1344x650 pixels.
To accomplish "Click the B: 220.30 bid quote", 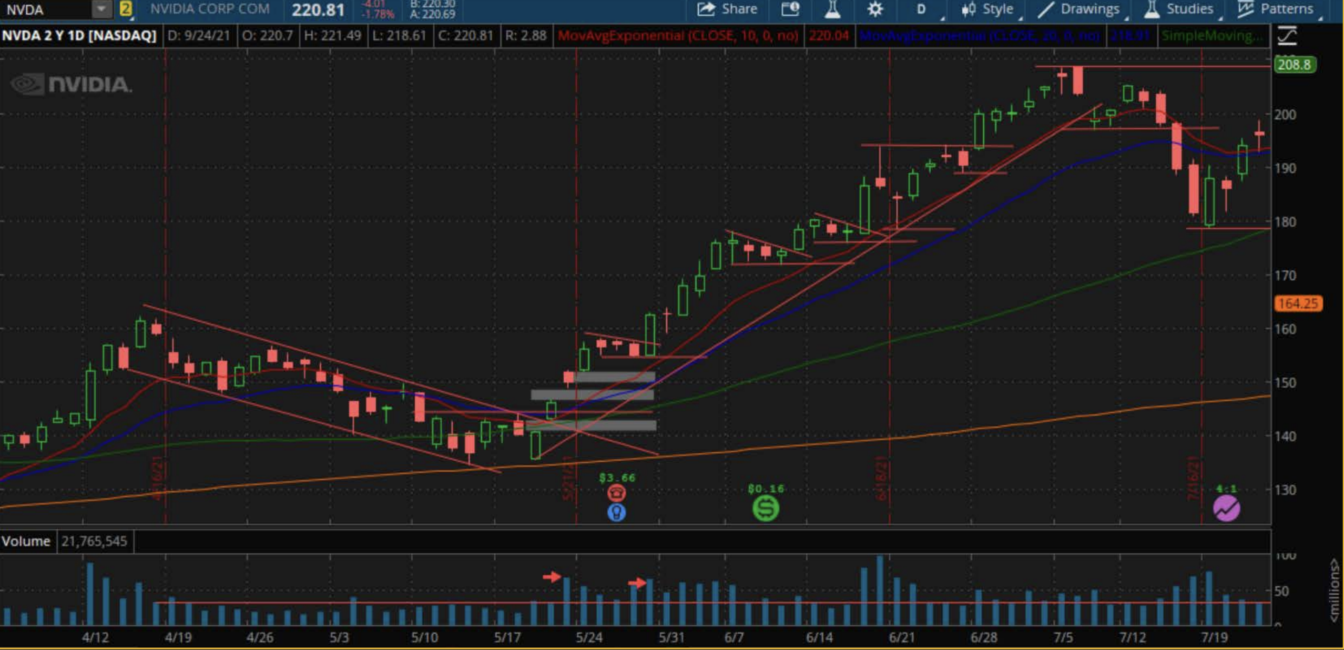I will pos(432,4).
